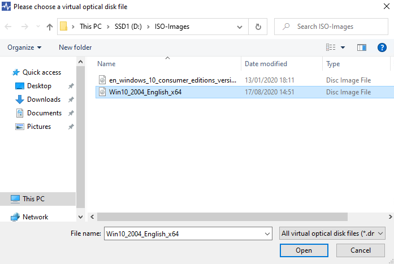Viewport: 394px width, 264px height.
Task: Click disc icon of en_windows_10 file
Action: (x=102, y=80)
